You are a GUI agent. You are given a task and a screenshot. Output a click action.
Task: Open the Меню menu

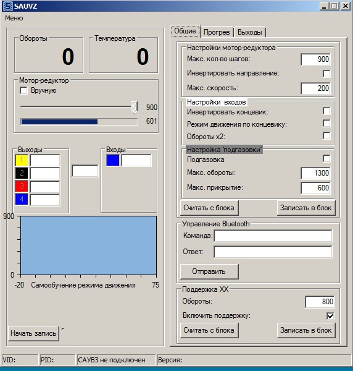point(14,18)
